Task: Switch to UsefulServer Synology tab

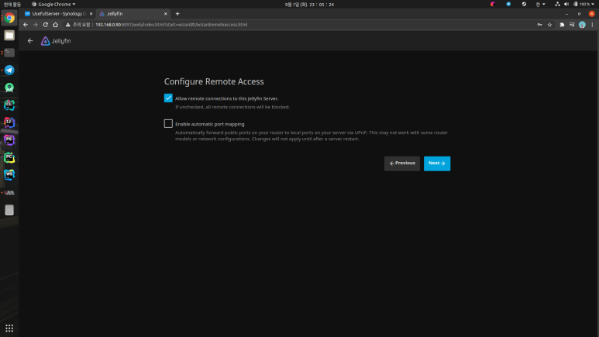Action: 58,14
